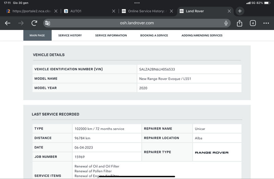Click the DISTANCE label cell
Screen dimensions: 274x179
click(x=52, y=138)
